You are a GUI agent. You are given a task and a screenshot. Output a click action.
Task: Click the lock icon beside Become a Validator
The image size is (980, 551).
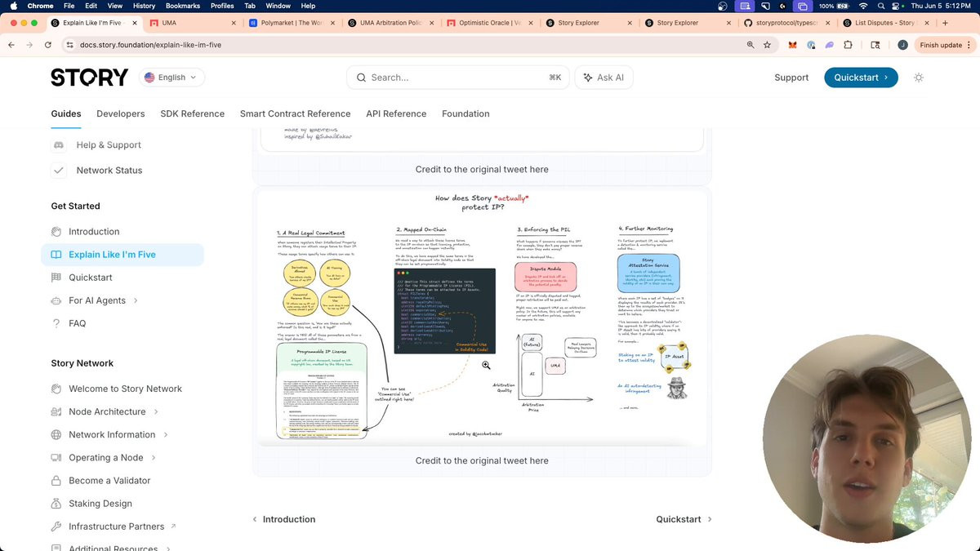click(56, 481)
